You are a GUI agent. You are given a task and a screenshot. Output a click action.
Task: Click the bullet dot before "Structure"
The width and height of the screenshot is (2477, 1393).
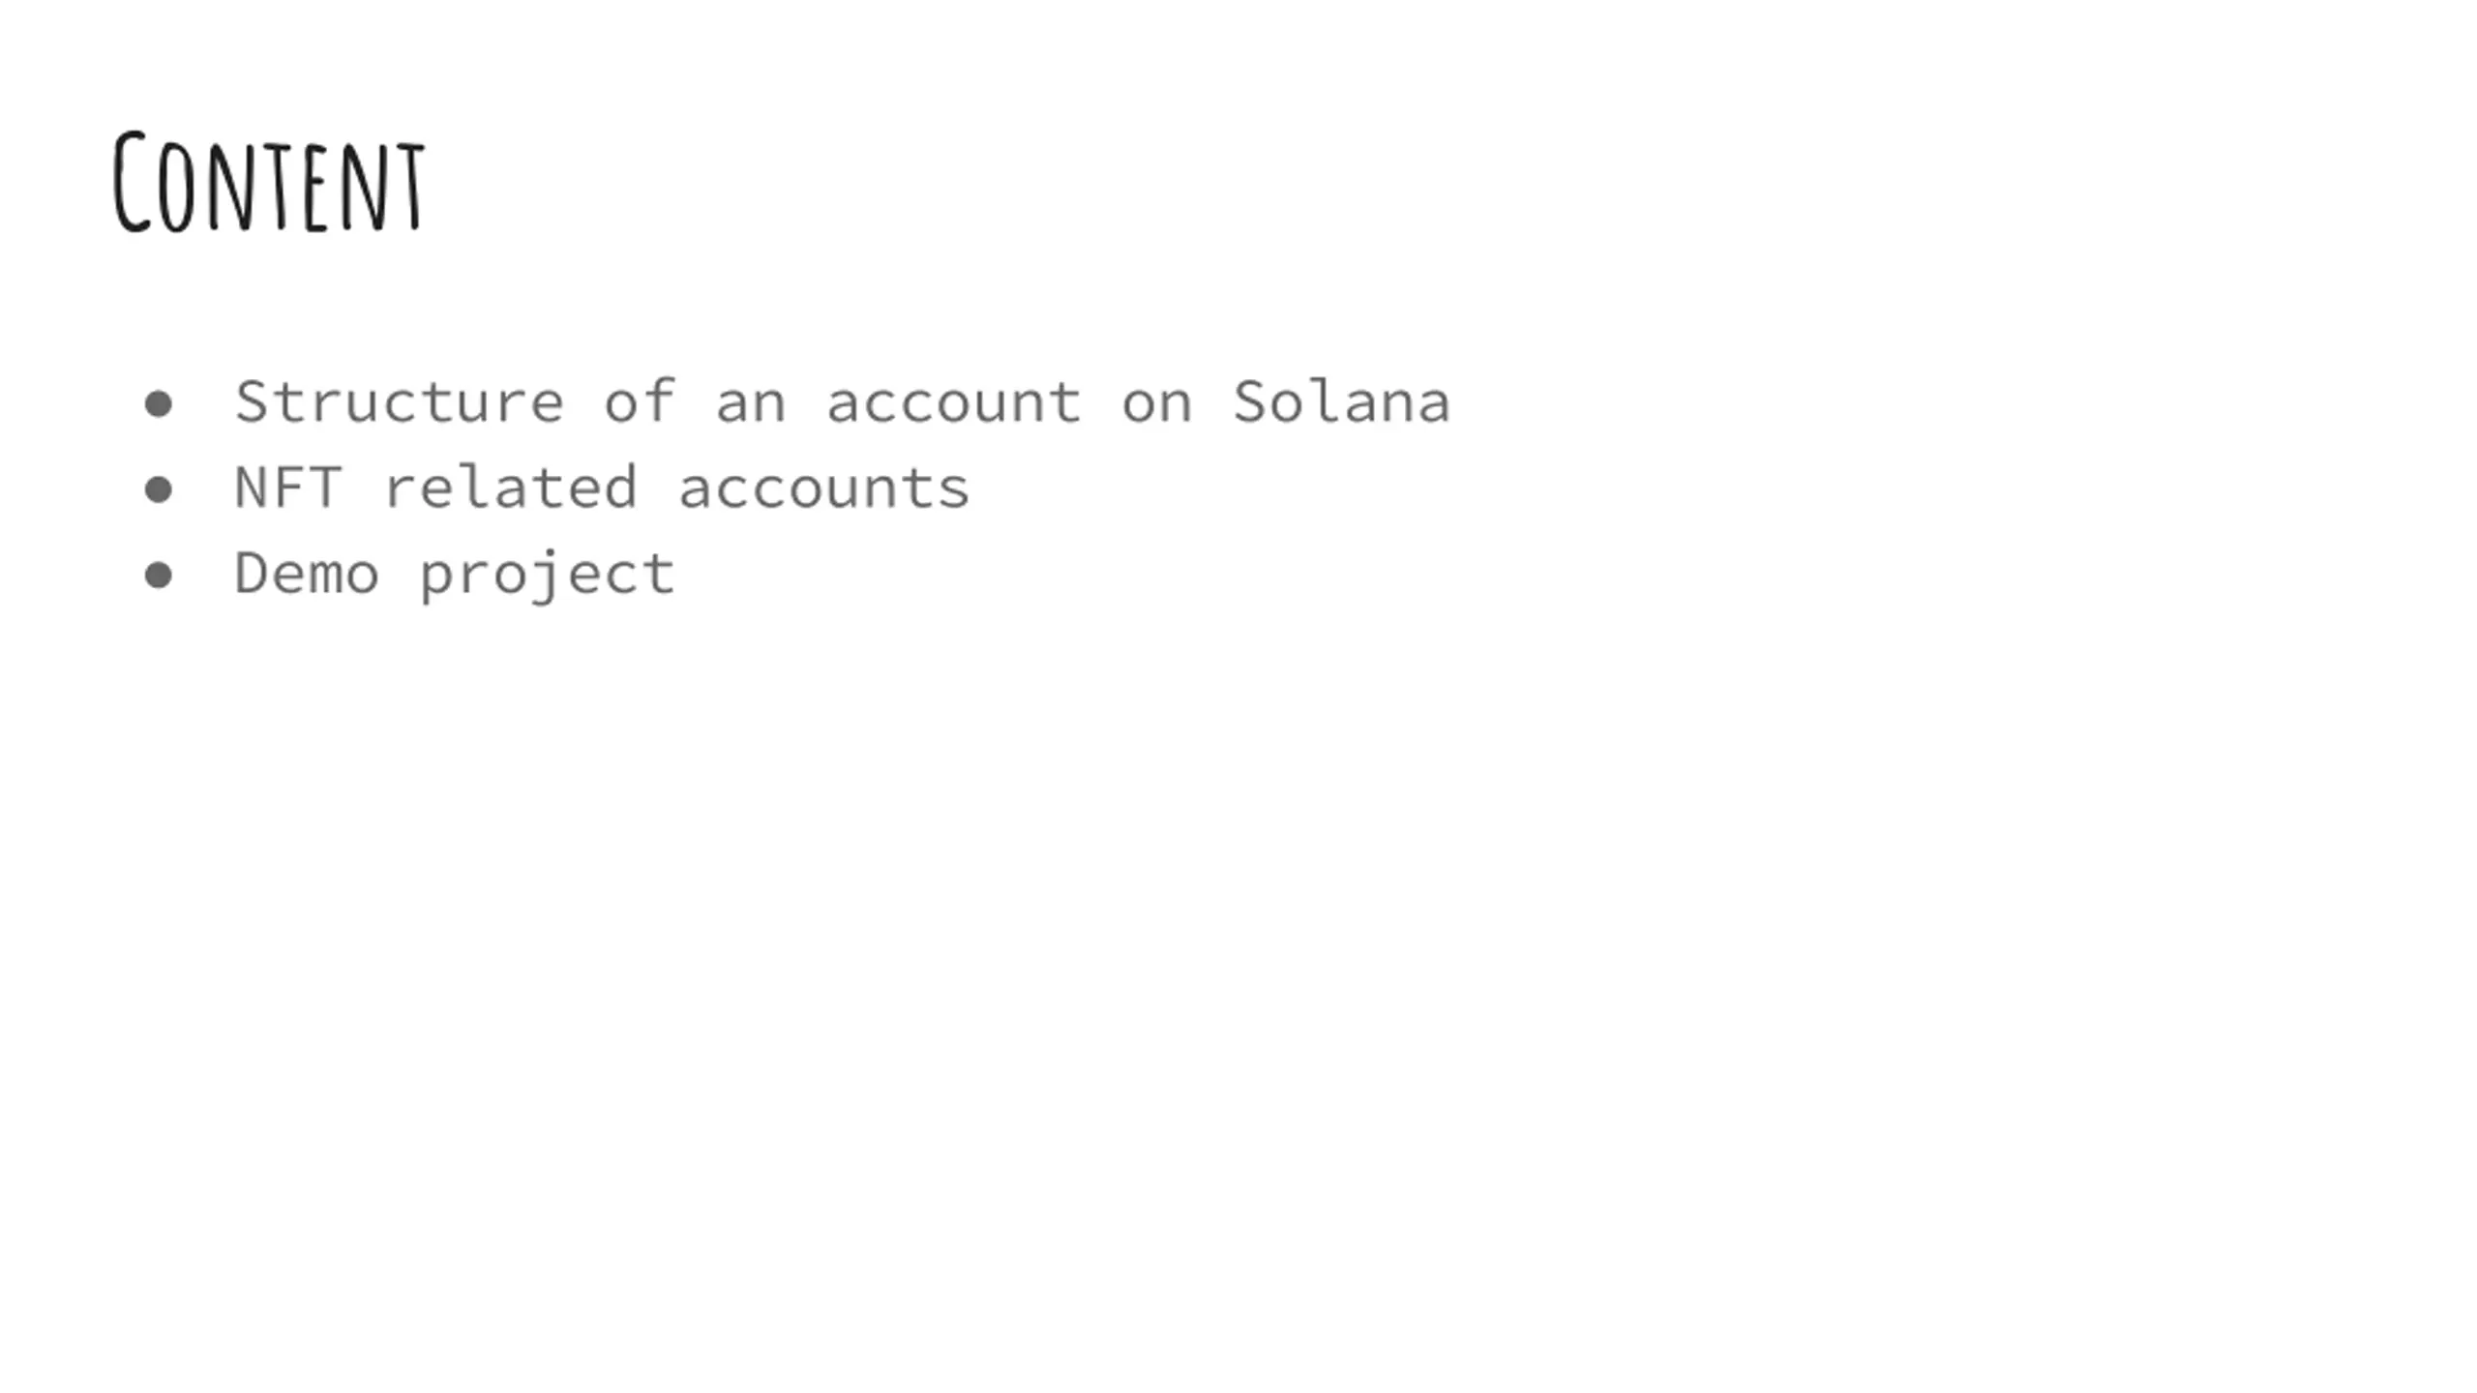[158, 403]
